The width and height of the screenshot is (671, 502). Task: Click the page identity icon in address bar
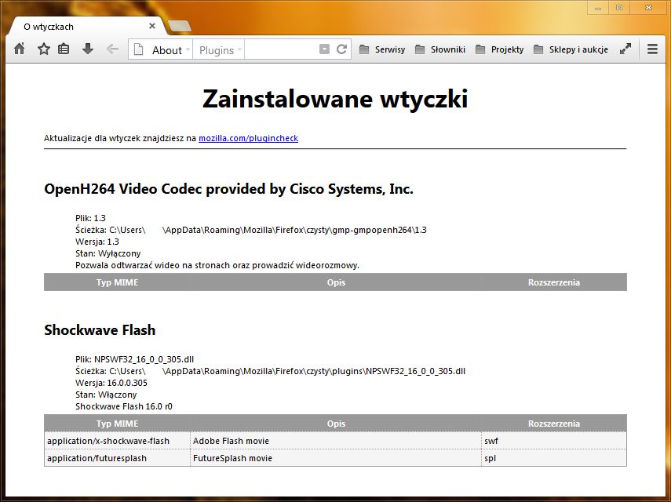click(x=138, y=49)
